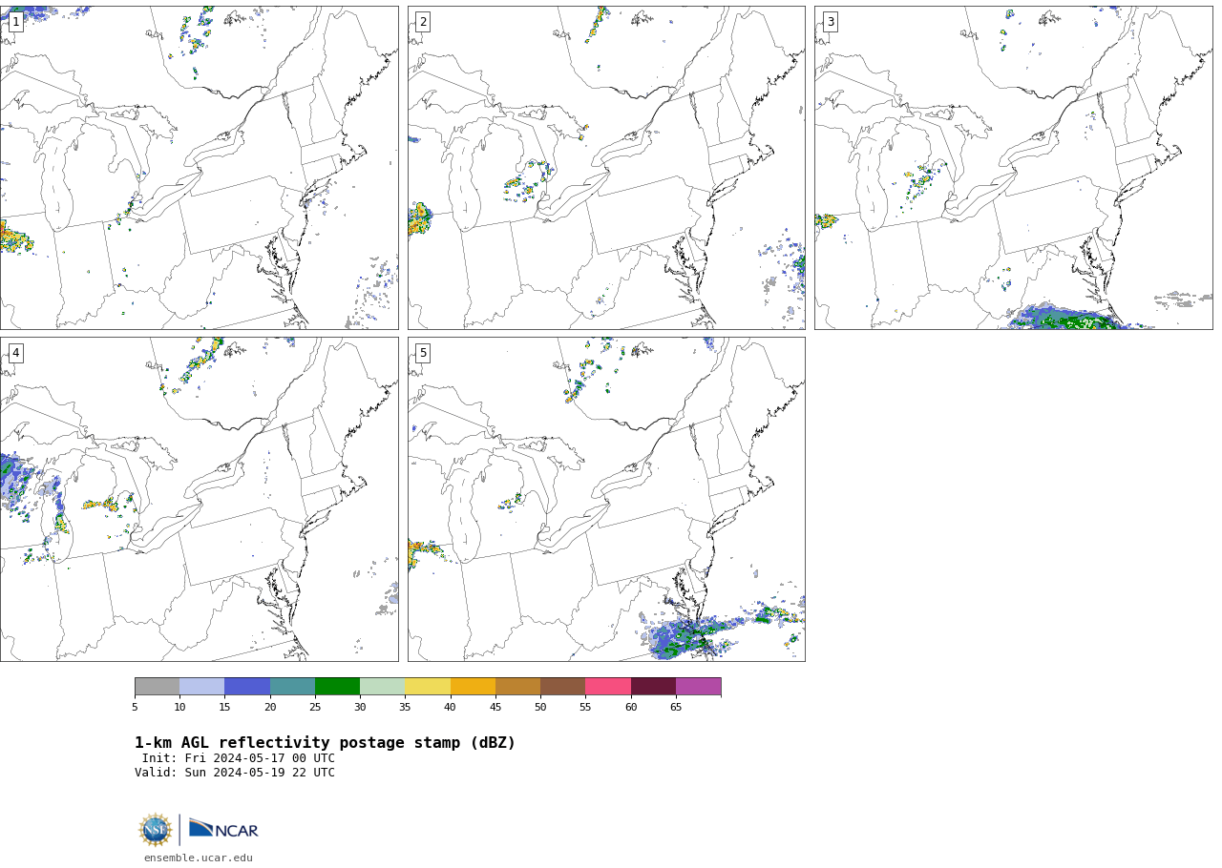Click the teal 20-25 dBZ swatch
Screen dimensions: 1222x868
click(292, 687)
